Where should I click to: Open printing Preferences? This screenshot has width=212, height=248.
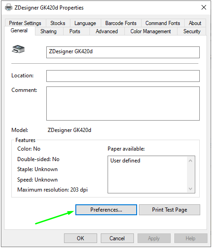pos(106,210)
